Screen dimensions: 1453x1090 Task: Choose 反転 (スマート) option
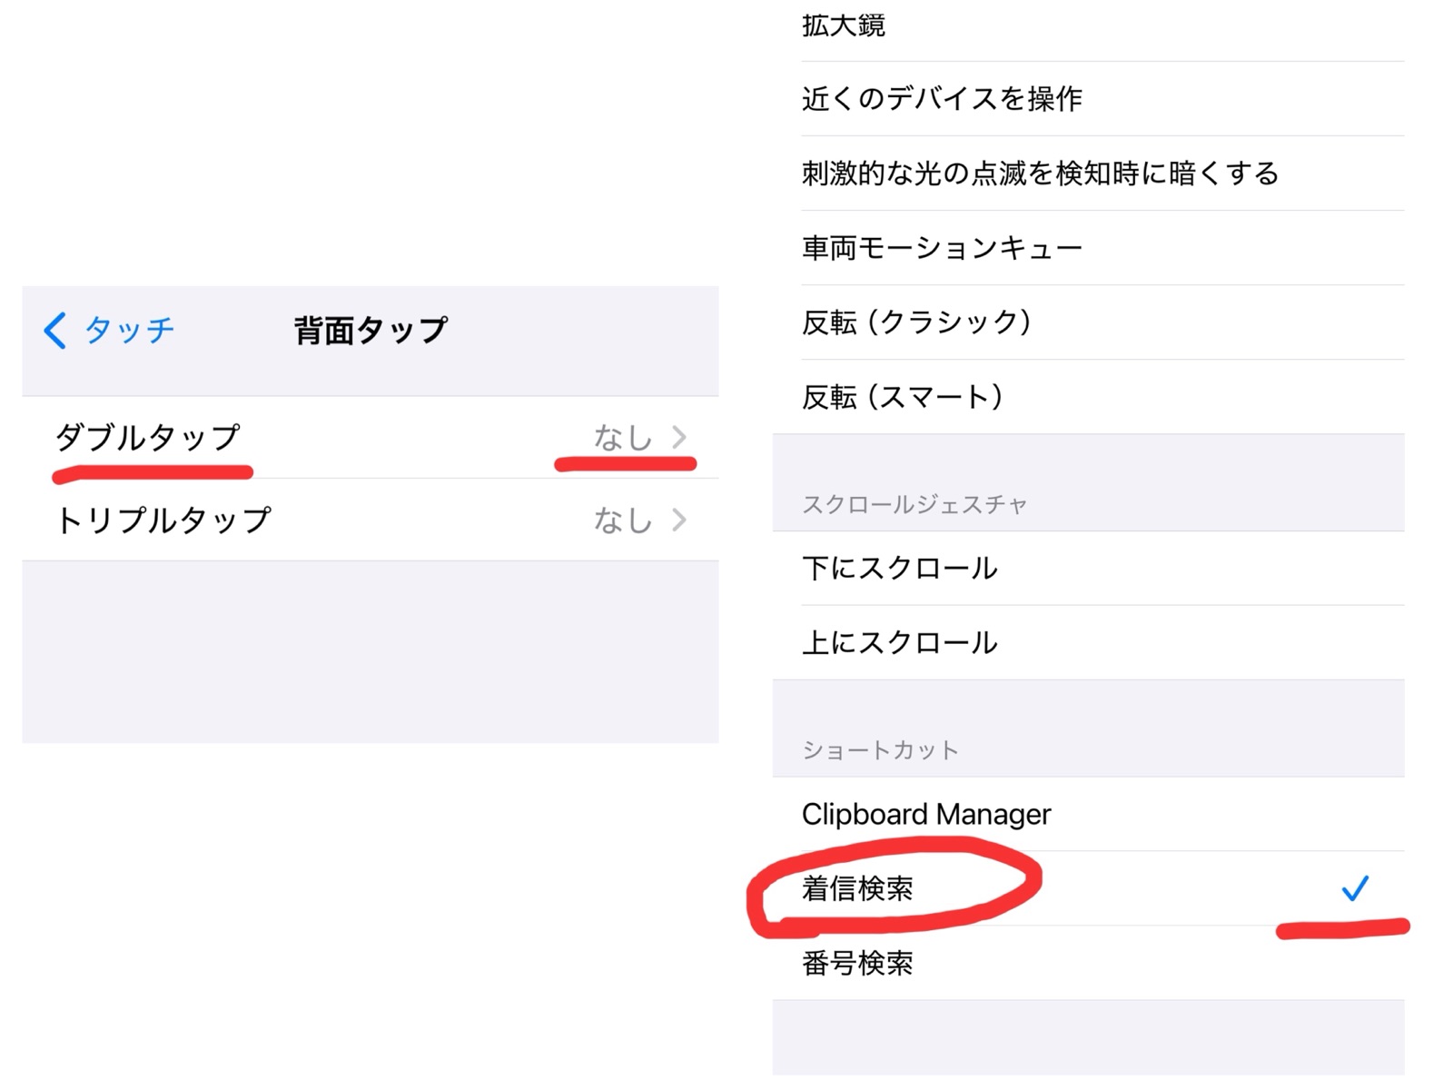pyautogui.click(x=903, y=396)
